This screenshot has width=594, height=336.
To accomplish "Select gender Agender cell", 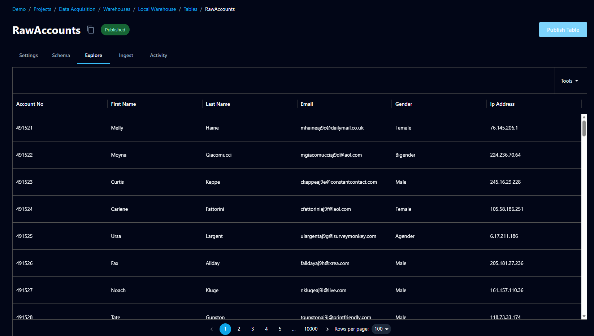I will (x=439, y=236).
